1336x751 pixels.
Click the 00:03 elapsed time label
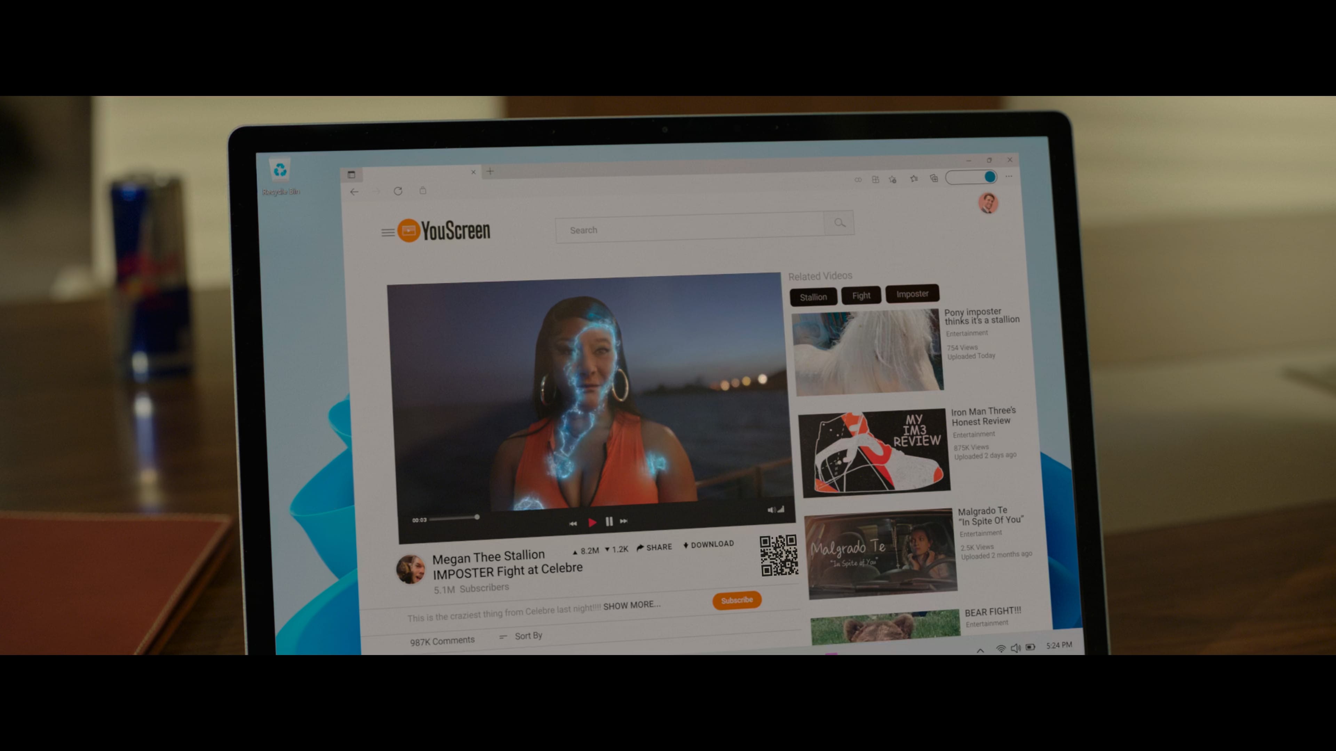[x=419, y=520]
